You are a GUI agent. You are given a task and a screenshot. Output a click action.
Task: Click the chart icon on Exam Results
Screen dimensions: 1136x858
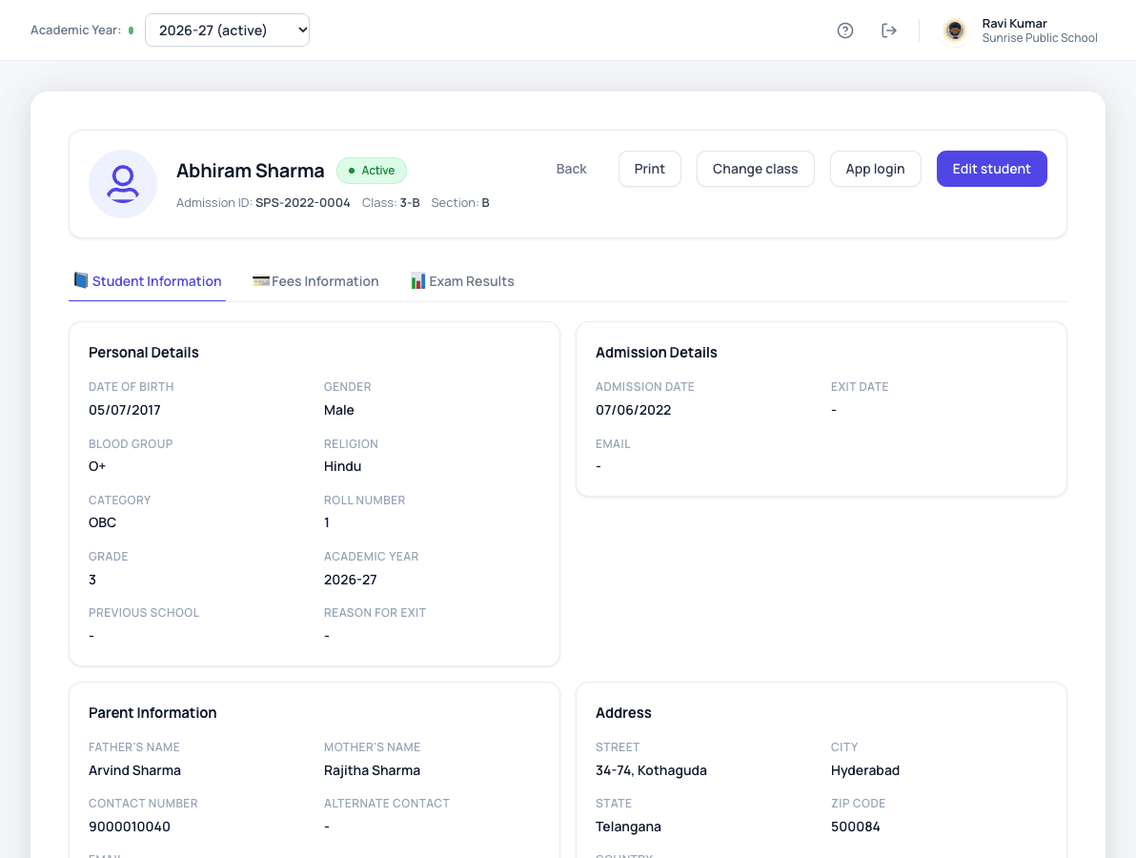418,281
